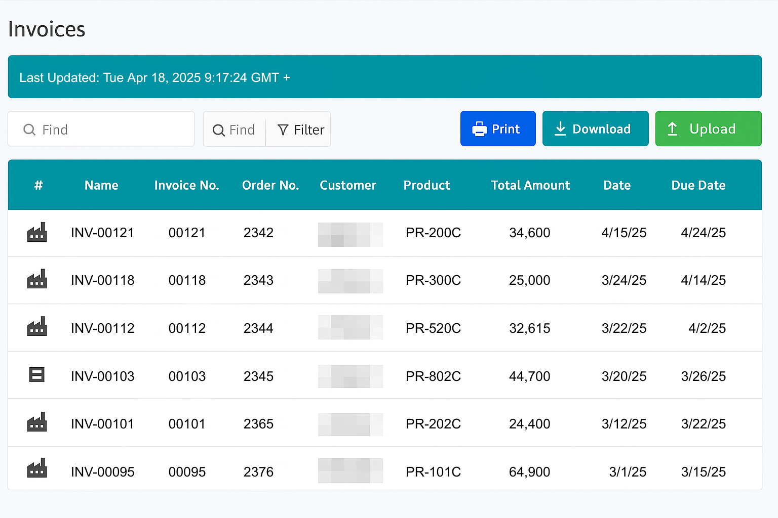Click the Print button
The image size is (778, 518).
coord(498,128)
